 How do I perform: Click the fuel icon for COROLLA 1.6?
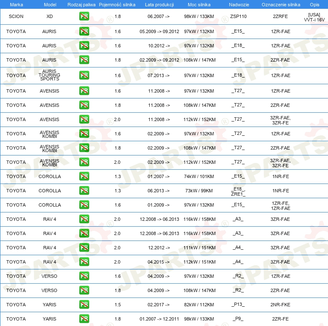tap(84, 205)
